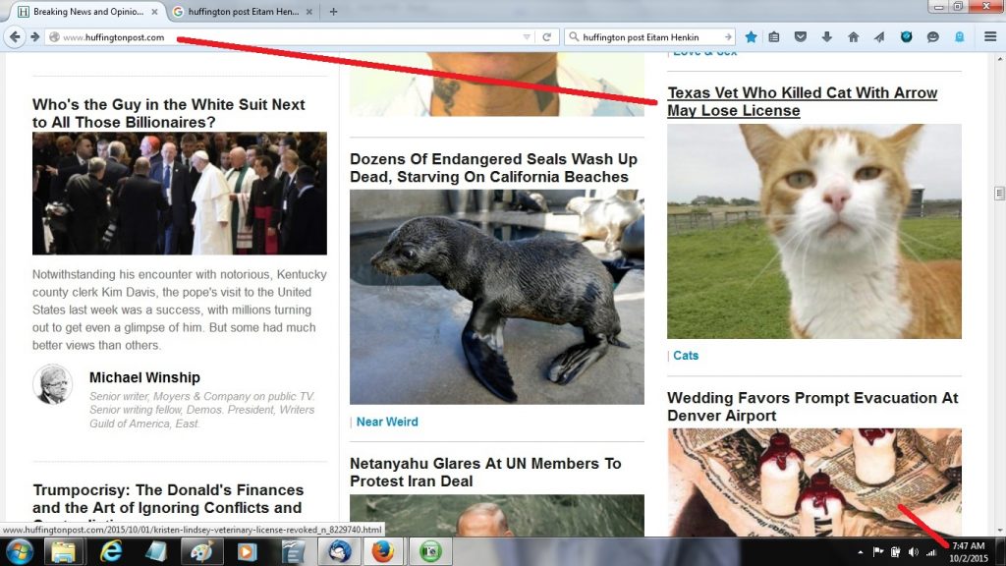Open Windows Explorer from the taskbar
The image size is (1006, 566).
pos(63,552)
